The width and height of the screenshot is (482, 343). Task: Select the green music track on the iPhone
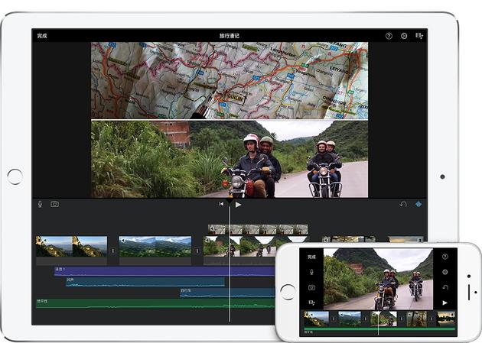pyautogui.click(x=379, y=329)
